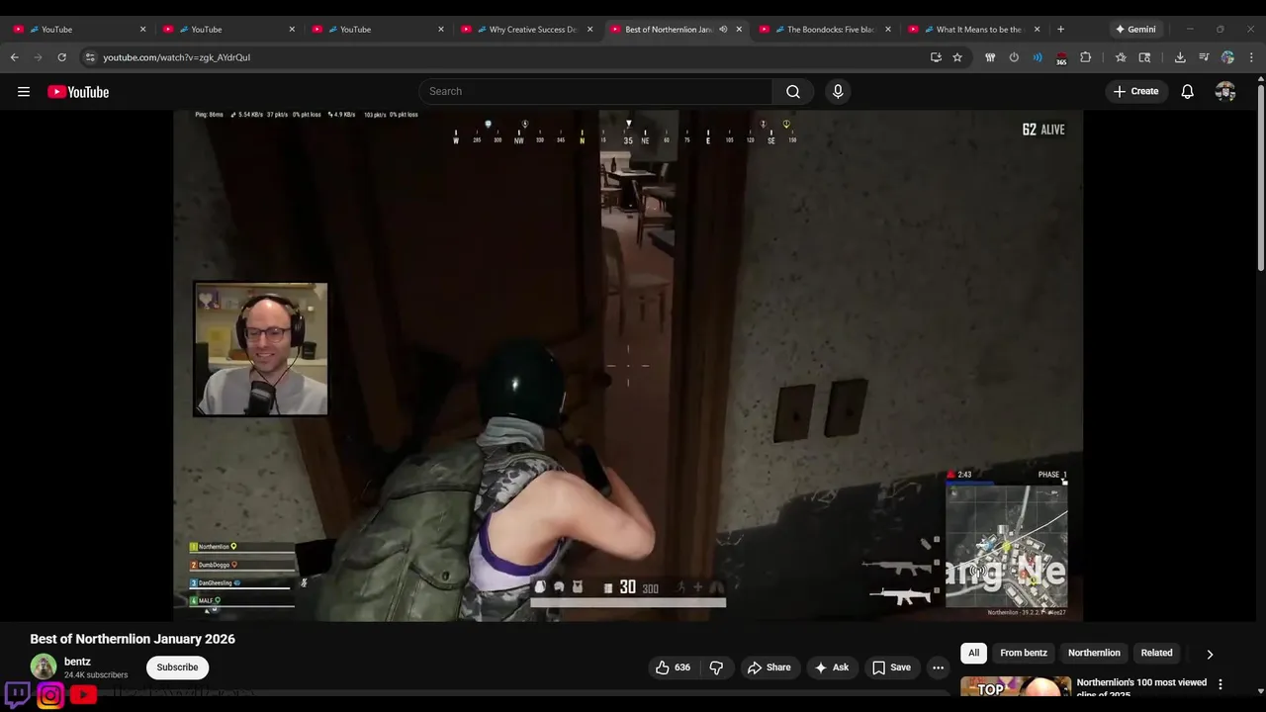This screenshot has width=1266, height=712.
Task: Close The Boondocks tab
Action: (x=888, y=30)
